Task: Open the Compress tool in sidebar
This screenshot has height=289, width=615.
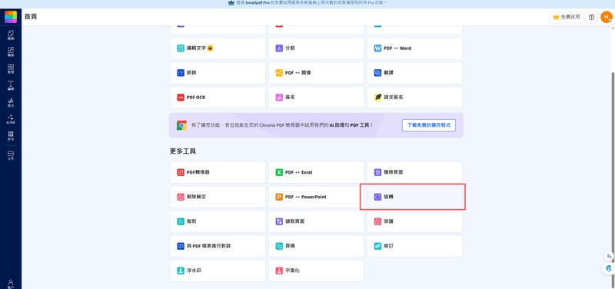Action: pyautogui.click(x=11, y=35)
